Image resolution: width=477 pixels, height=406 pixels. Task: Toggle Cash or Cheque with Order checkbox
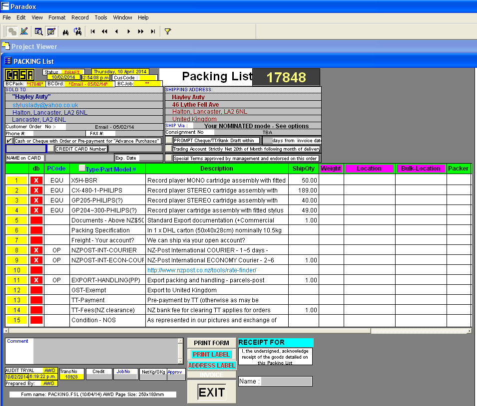tap(9, 141)
